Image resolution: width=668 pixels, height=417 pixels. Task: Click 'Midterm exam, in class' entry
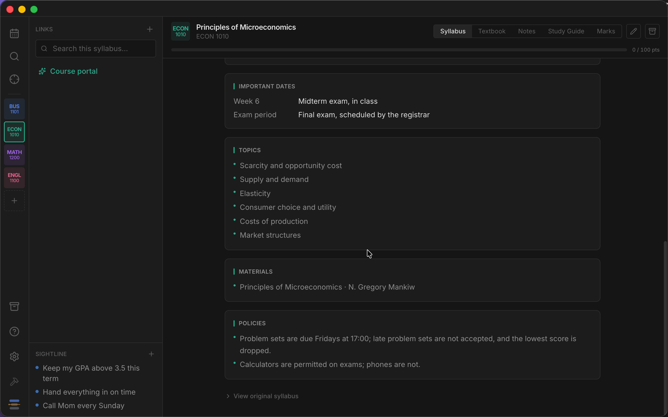pyautogui.click(x=338, y=101)
